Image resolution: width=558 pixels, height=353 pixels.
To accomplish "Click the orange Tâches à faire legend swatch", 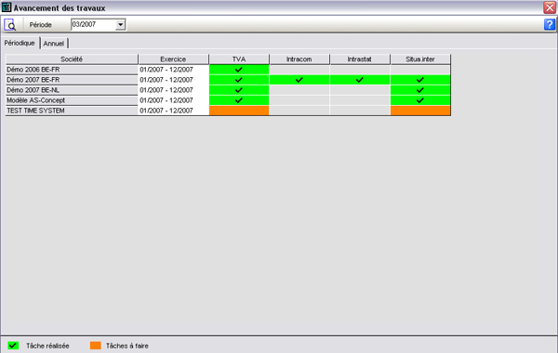I will tap(96, 346).
